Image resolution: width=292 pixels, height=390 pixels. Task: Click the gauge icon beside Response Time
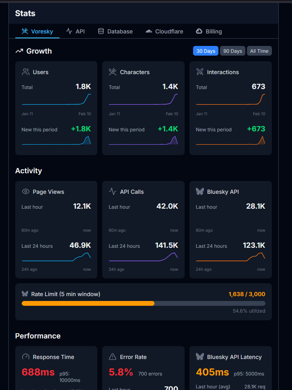coord(26,357)
